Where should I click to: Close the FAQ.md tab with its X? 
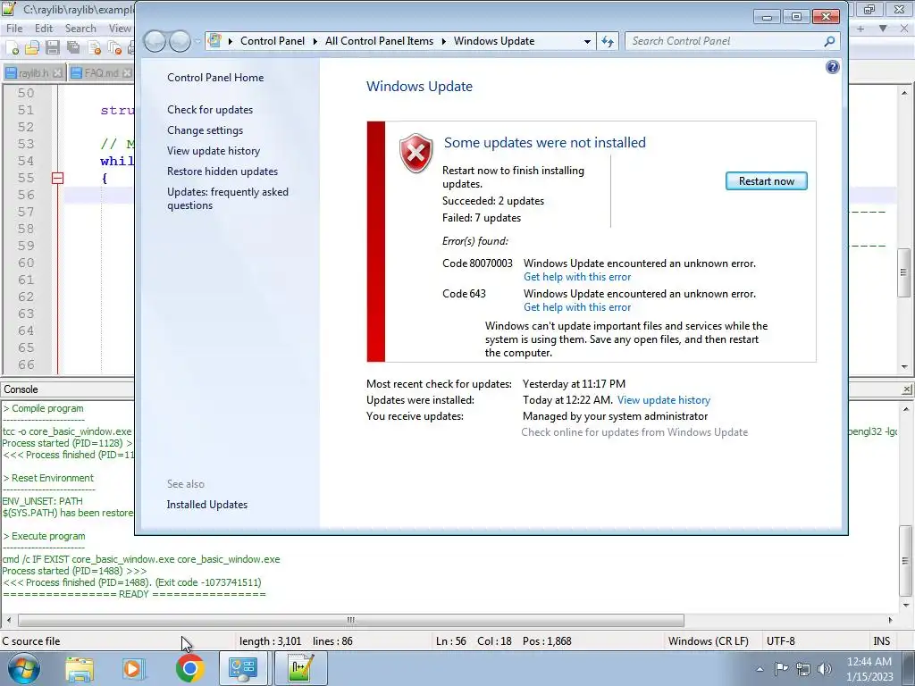tap(127, 73)
